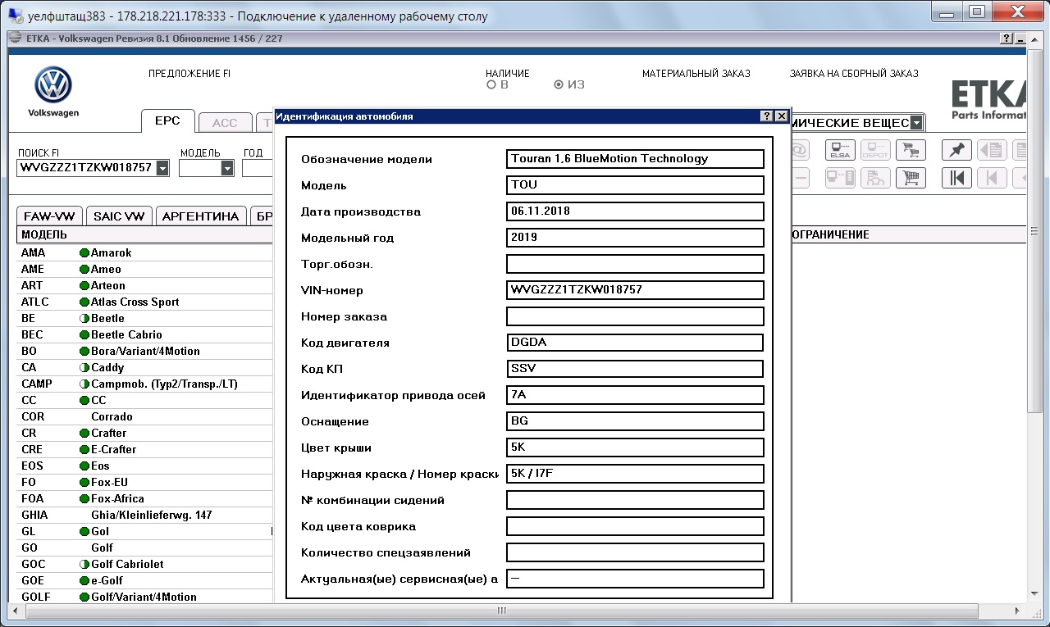1050x627 pixels.
Task: Click the Модельный год field 2019
Action: coord(635,238)
